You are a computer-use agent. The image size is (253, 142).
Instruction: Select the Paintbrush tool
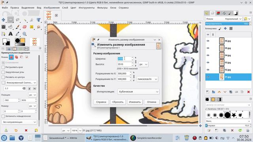tap(17, 27)
